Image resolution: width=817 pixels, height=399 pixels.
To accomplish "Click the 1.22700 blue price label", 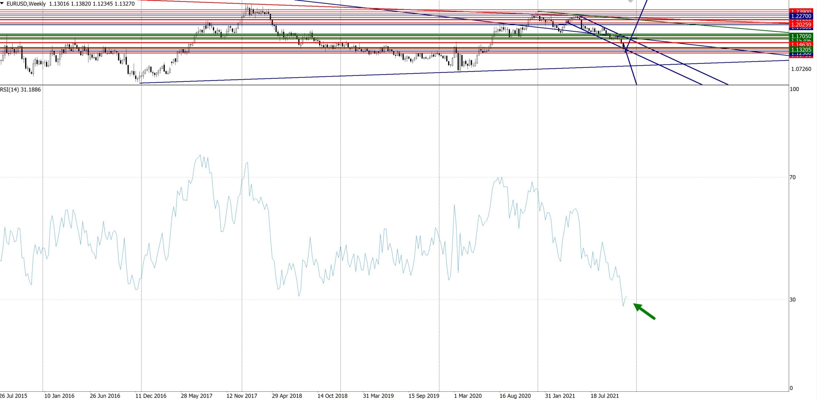I will [801, 16].
